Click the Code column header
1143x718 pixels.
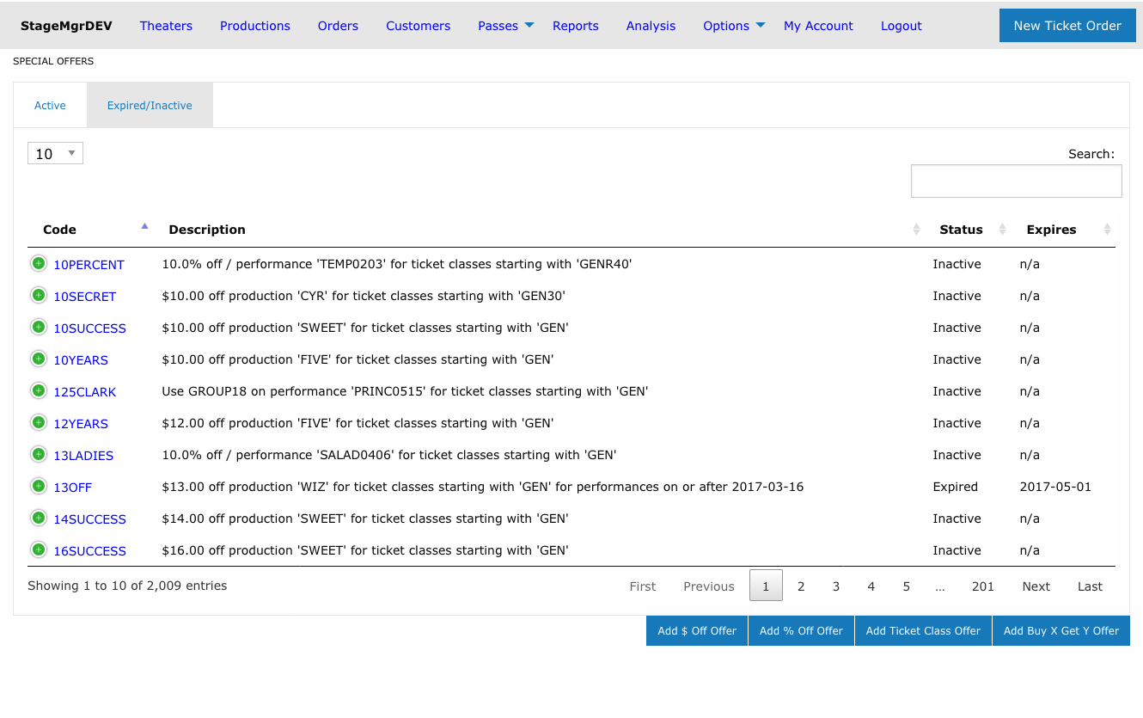59,230
